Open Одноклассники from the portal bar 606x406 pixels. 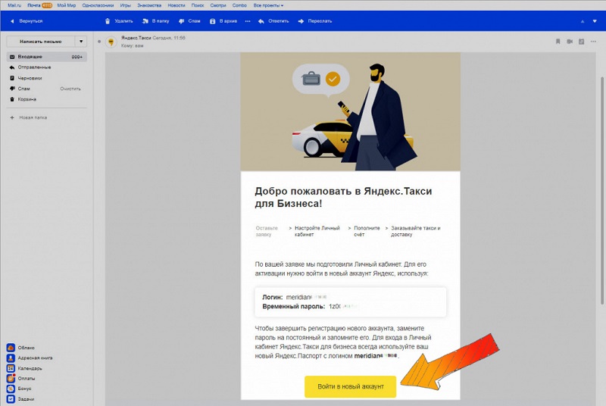pos(98,5)
